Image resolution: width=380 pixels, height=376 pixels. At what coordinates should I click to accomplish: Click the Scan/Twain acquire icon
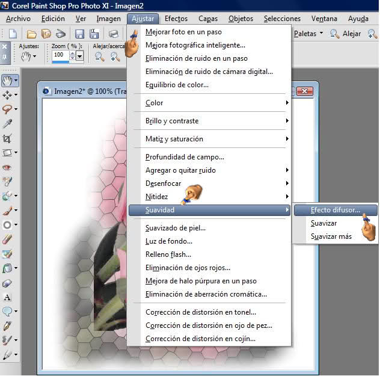pos(60,34)
